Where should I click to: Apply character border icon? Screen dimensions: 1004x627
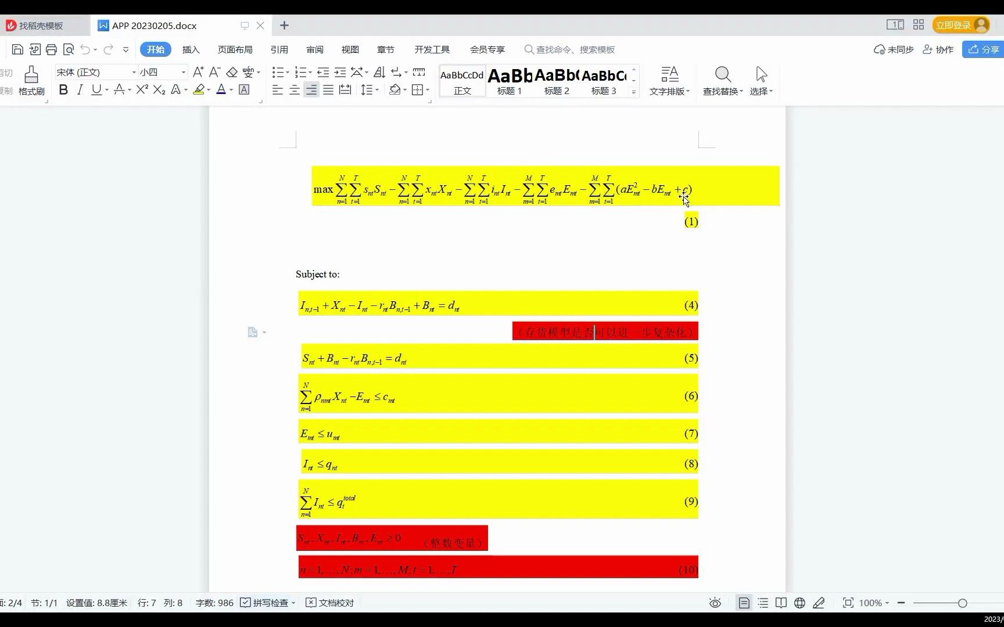[245, 89]
